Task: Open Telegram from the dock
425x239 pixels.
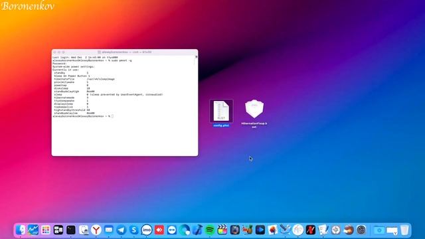Action: (x=121, y=230)
